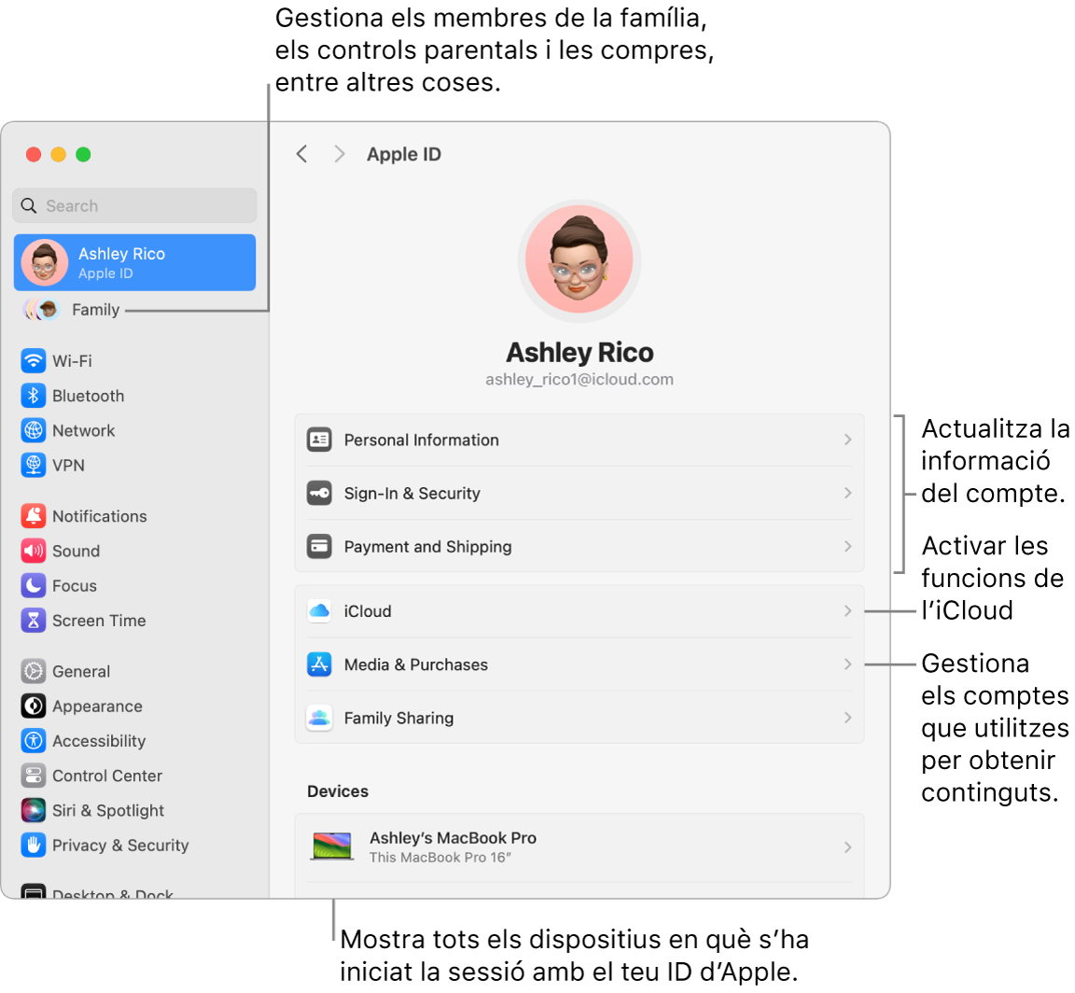Expand Payment and Shipping chevron
1075x993 pixels.
point(848,547)
